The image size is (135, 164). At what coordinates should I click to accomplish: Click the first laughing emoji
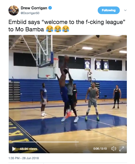pos(50,29)
